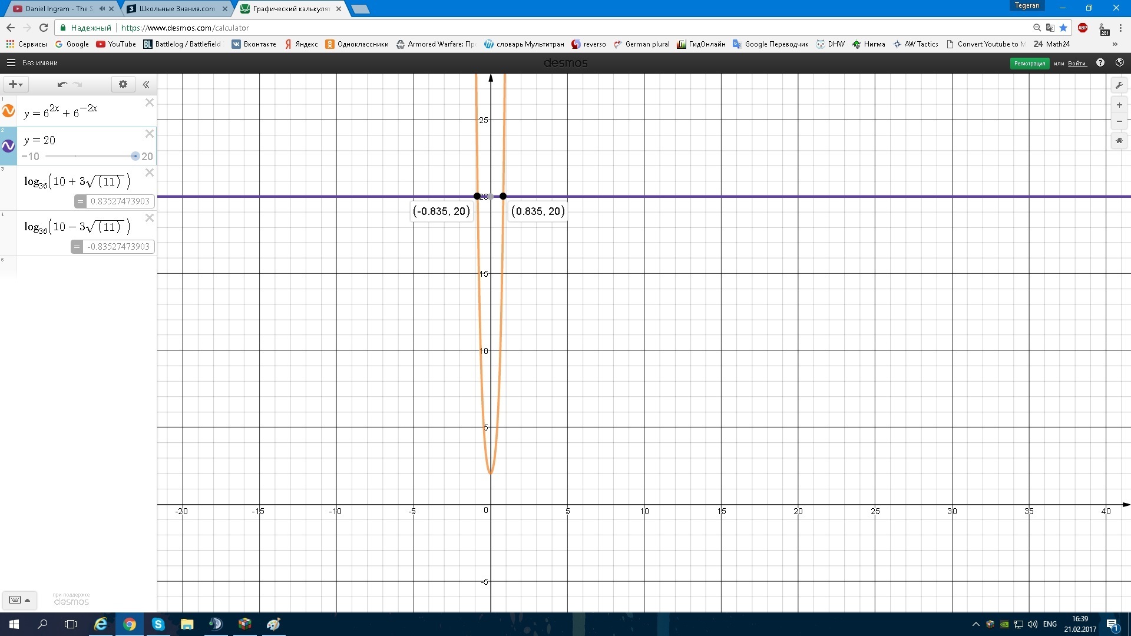Open the graph settings wrench

(x=1119, y=85)
